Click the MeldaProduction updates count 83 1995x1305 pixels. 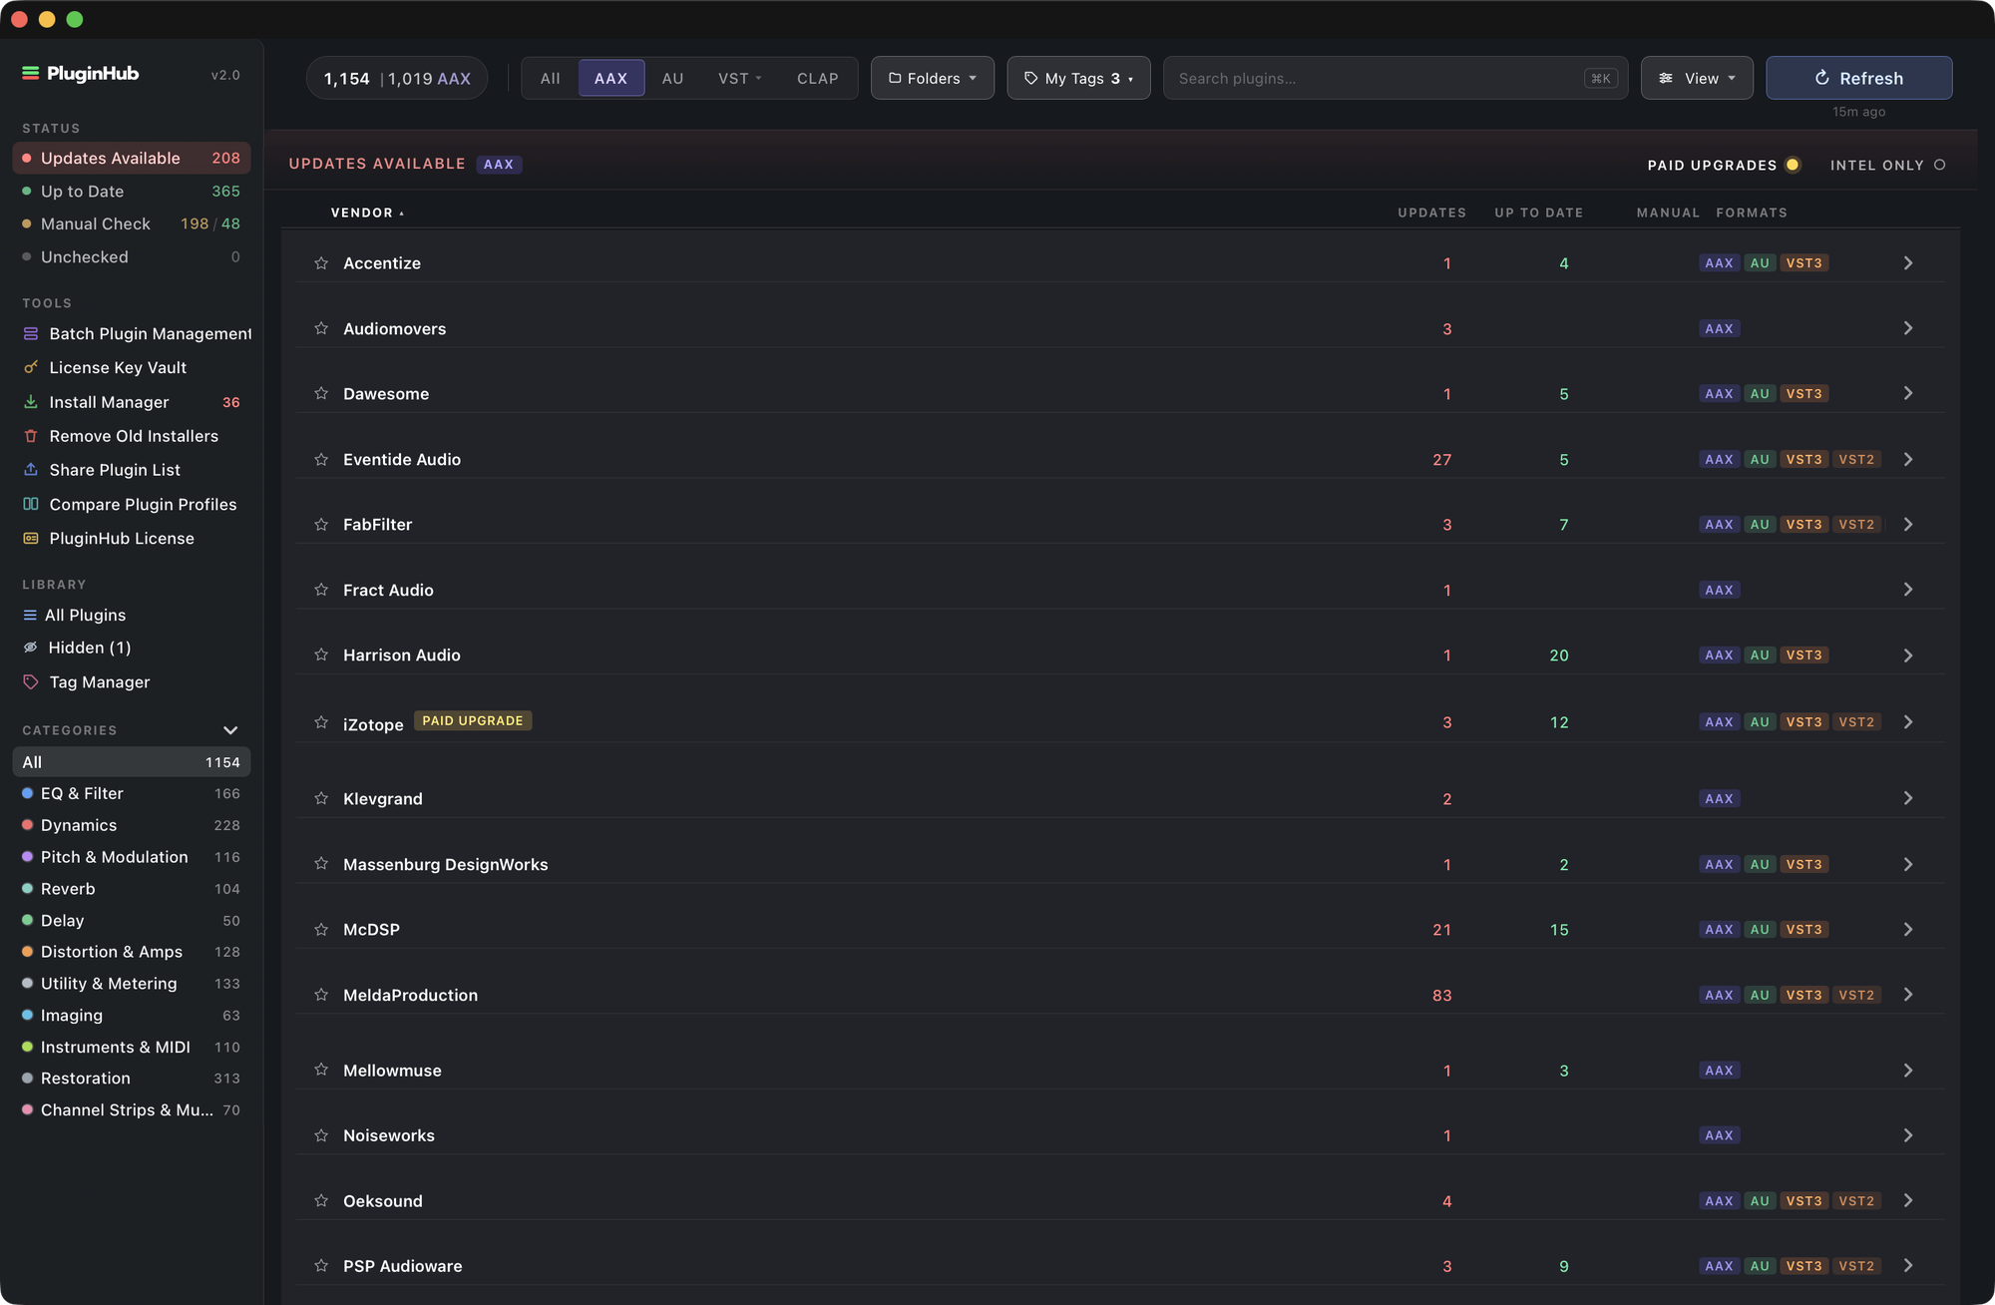click(1441, 995)
